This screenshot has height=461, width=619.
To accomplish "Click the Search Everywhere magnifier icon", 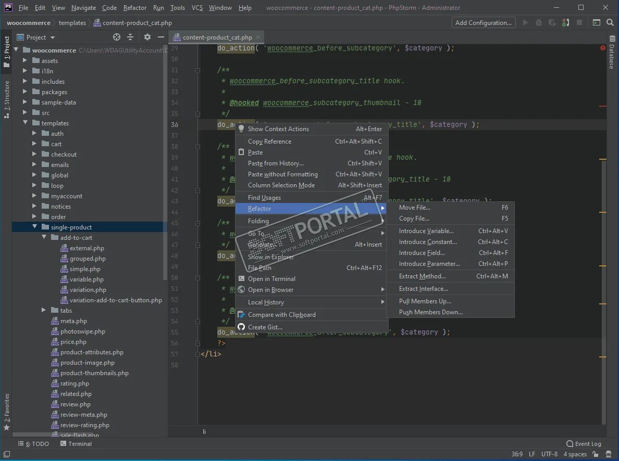I will click(x=610, y=22).
